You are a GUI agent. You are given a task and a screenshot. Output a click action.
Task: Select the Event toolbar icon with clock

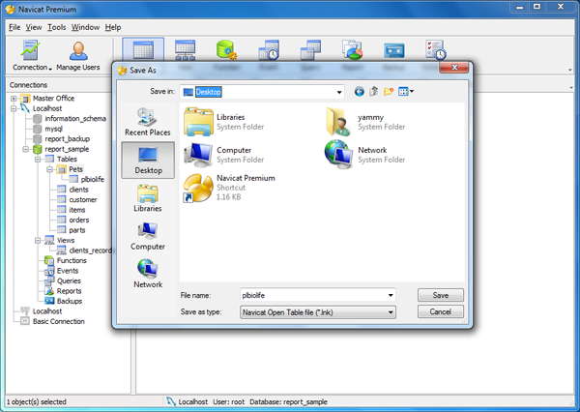pyautogui.click(x=269, y=49)
